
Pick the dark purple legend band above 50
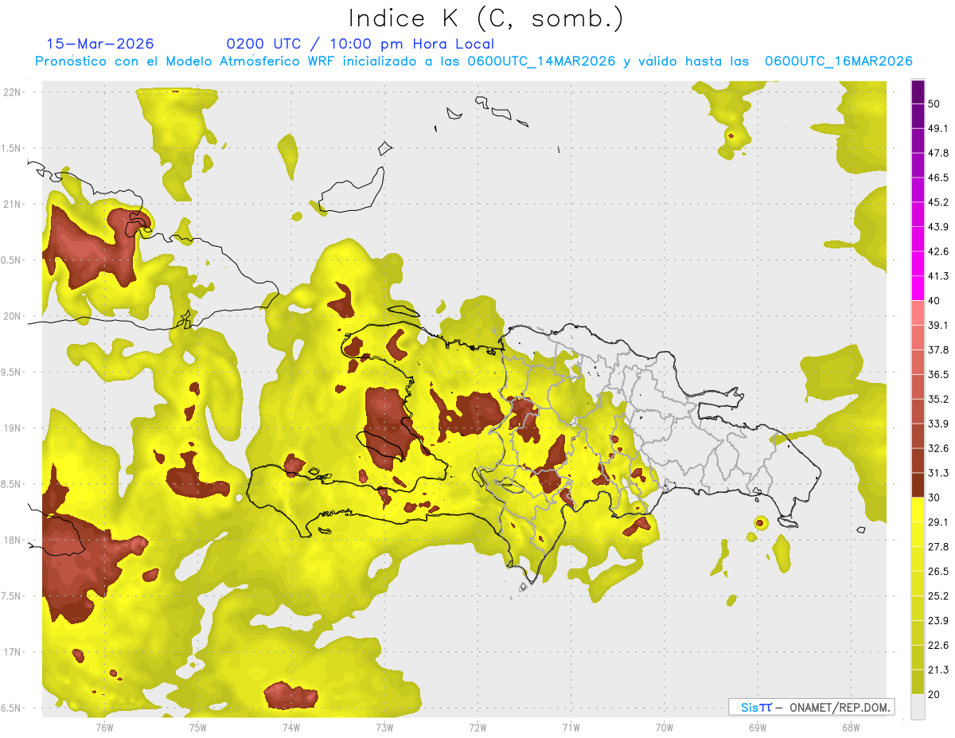(918, 92)
